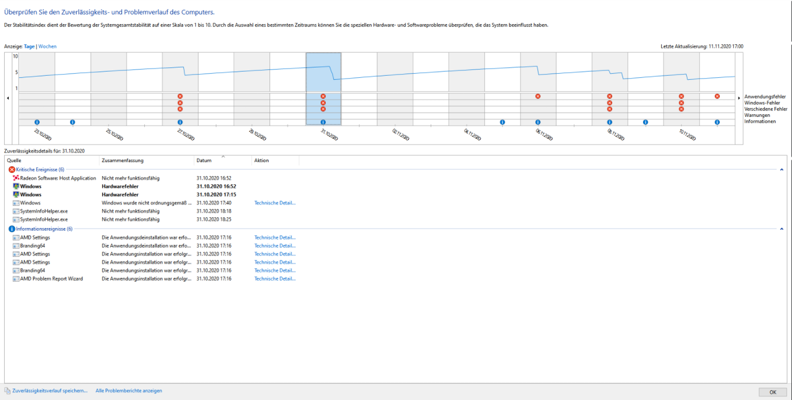Click the information icon on 23.10.2020
Viewport: 792px width, 400px height.
pos(37,122)
